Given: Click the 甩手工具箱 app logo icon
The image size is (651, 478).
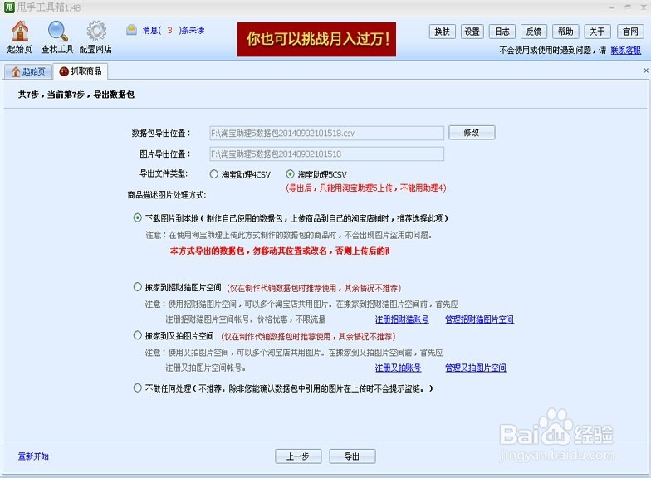Looking at the screenshot, I should 9,7.
